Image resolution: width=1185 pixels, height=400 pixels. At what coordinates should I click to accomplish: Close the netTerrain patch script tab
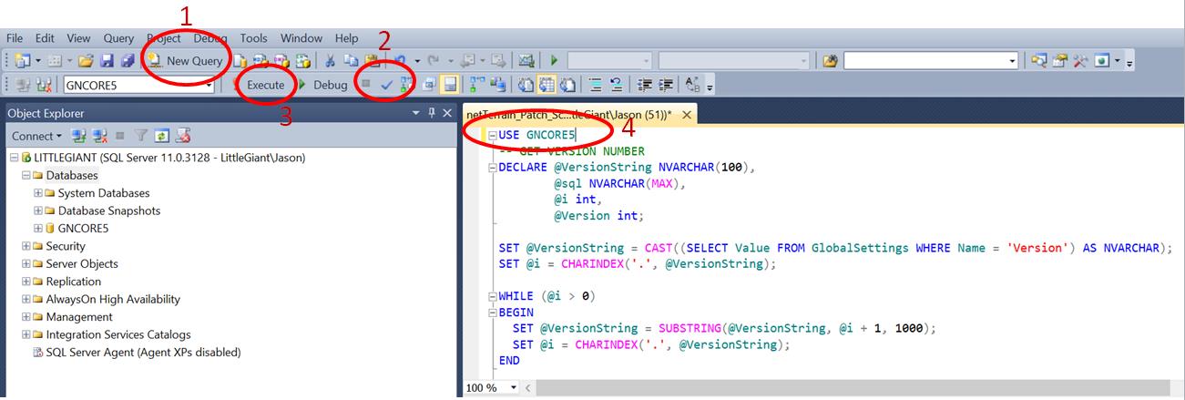(x=687, y=115)
